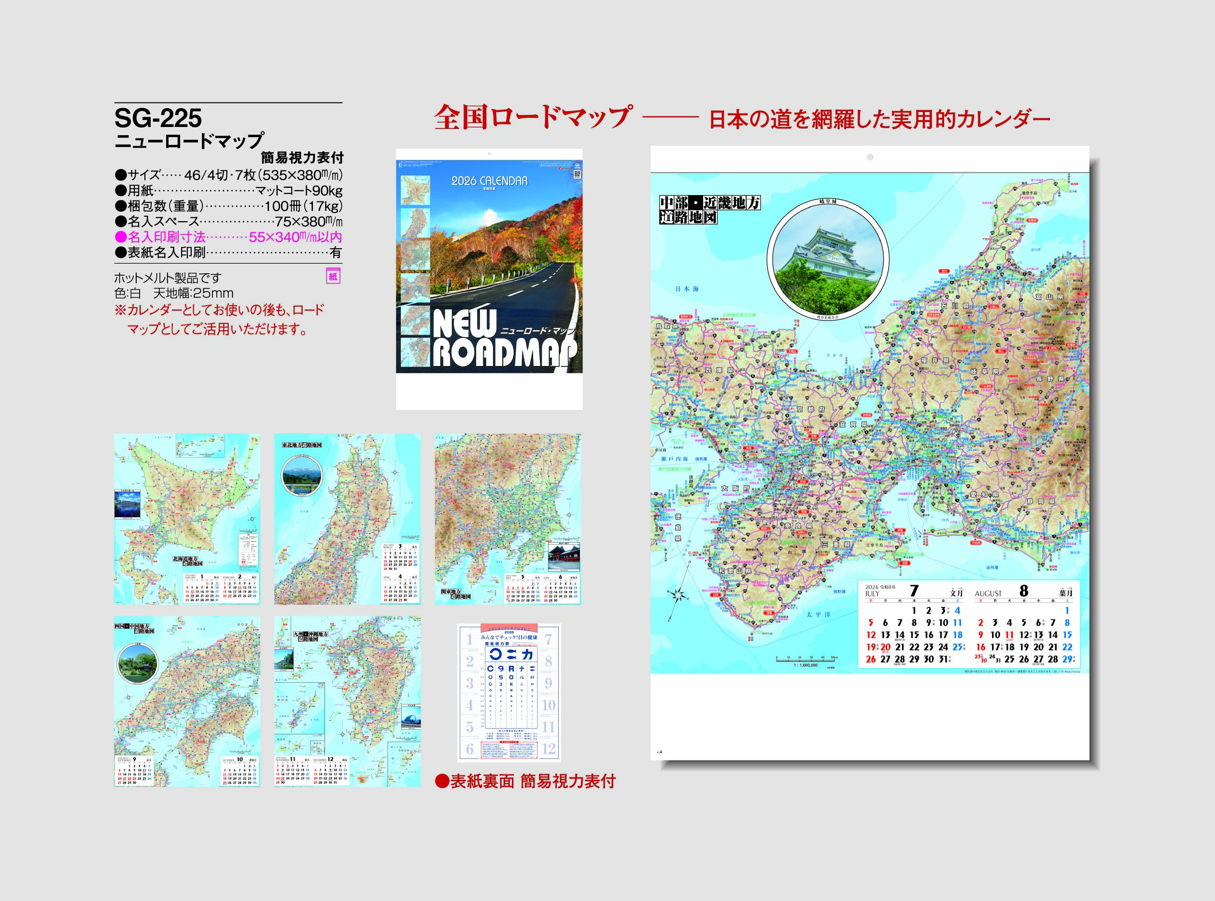Click the 日本の道を網羅した実用的カレンダー tagline

(879, 120)
